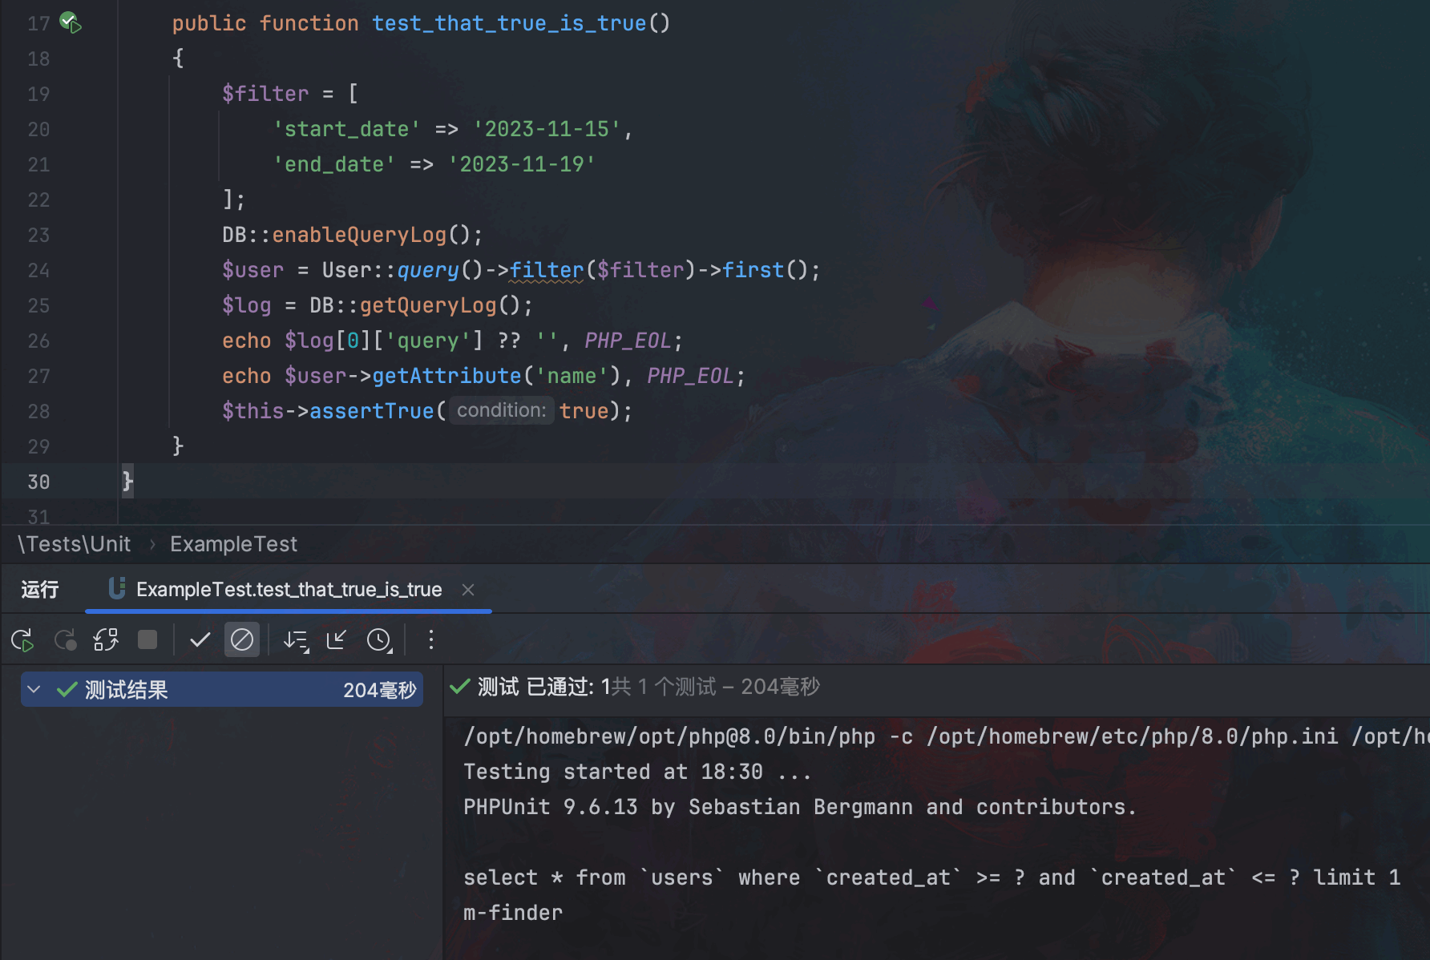Screen dimensions: 1430x960
Task: Click line number 19 in the gutter
Action: [38, 94]
